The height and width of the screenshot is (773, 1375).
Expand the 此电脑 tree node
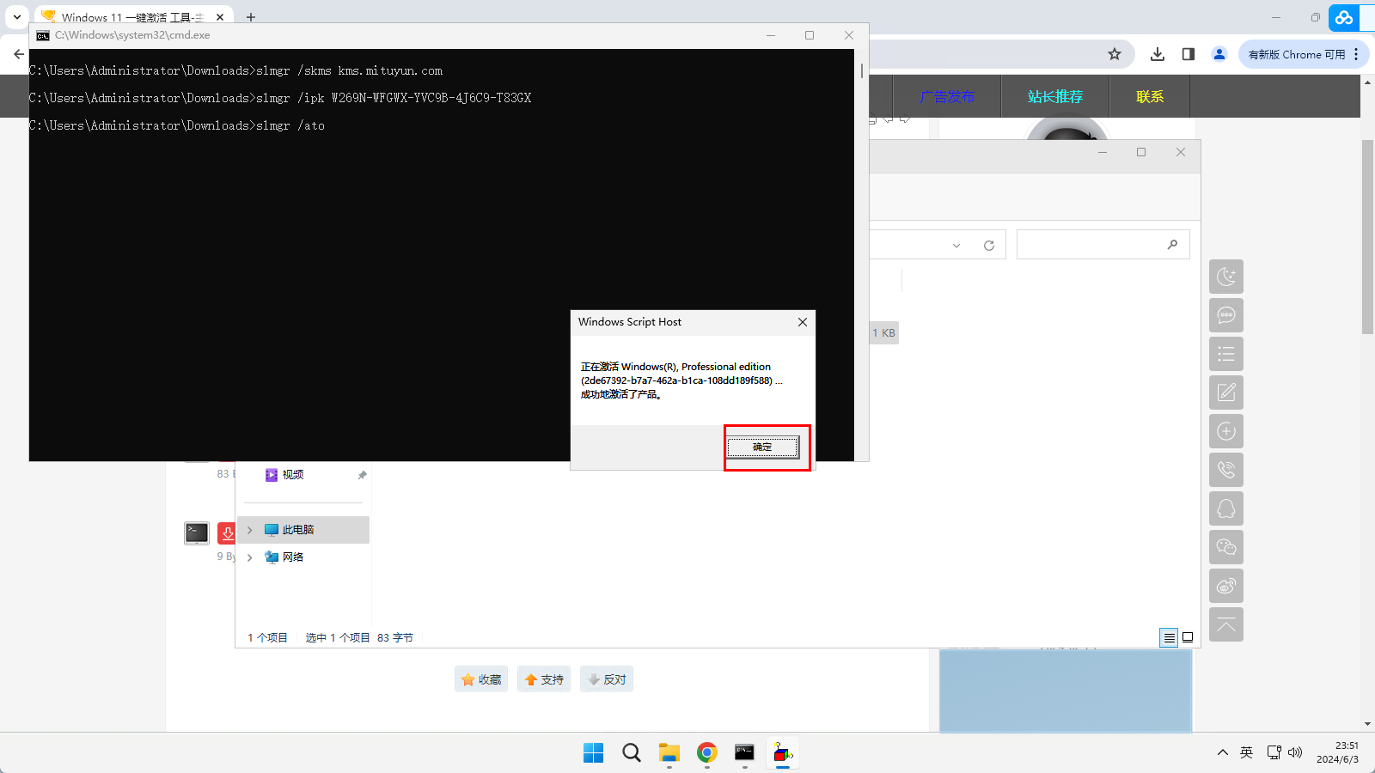(250, 530)
